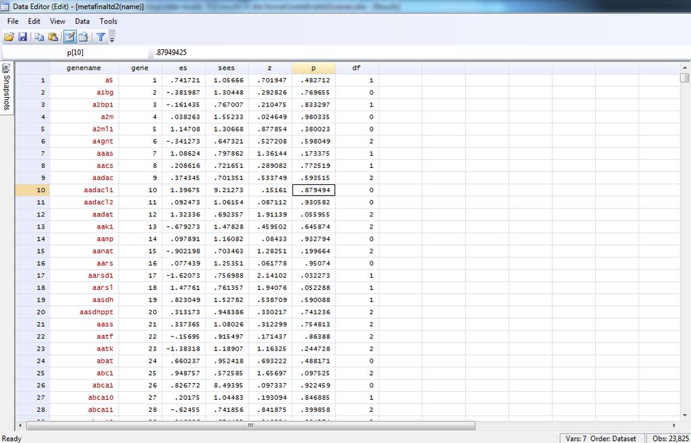
Task: Click the genename cell aadacl1
Action: [x=84, y=190]
